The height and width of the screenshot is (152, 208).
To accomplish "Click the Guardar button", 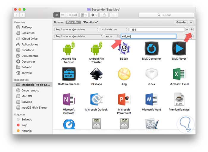I will coord(181,22).
